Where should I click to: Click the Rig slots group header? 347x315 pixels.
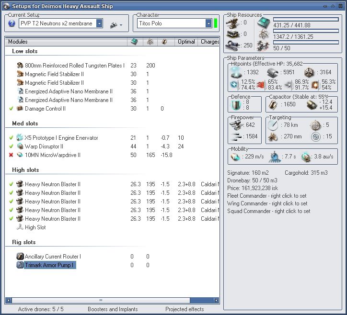23,242
